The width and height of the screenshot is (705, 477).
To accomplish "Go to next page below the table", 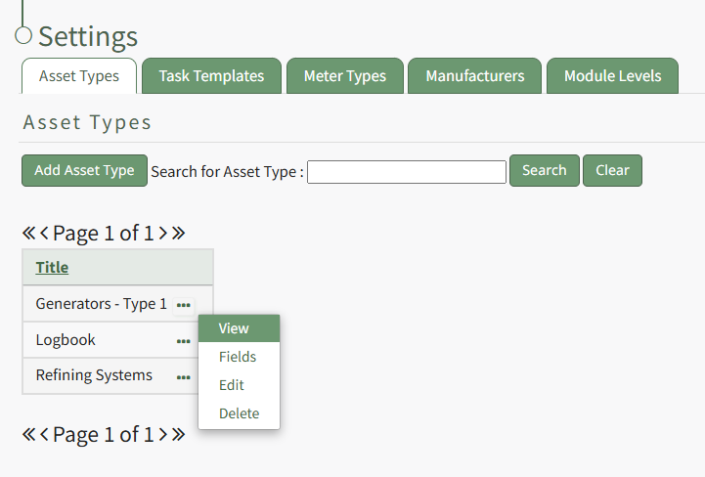I will click(x=163, y=435).
